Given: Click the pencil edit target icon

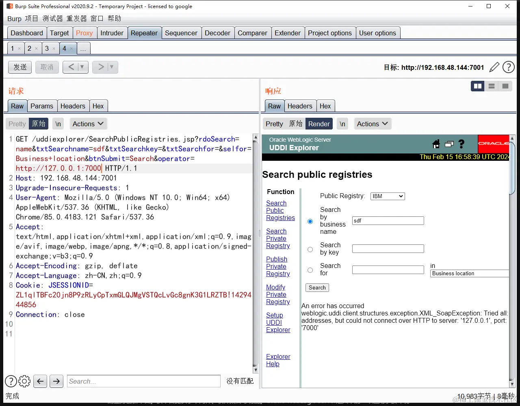Looking at the screenshot, I should tap(494, 67).
